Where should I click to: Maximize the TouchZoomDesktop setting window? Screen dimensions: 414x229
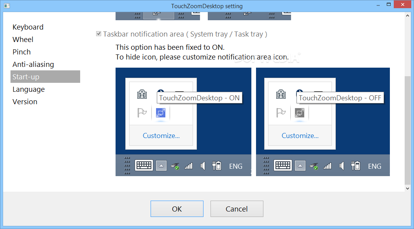click(x=389, y=5)
